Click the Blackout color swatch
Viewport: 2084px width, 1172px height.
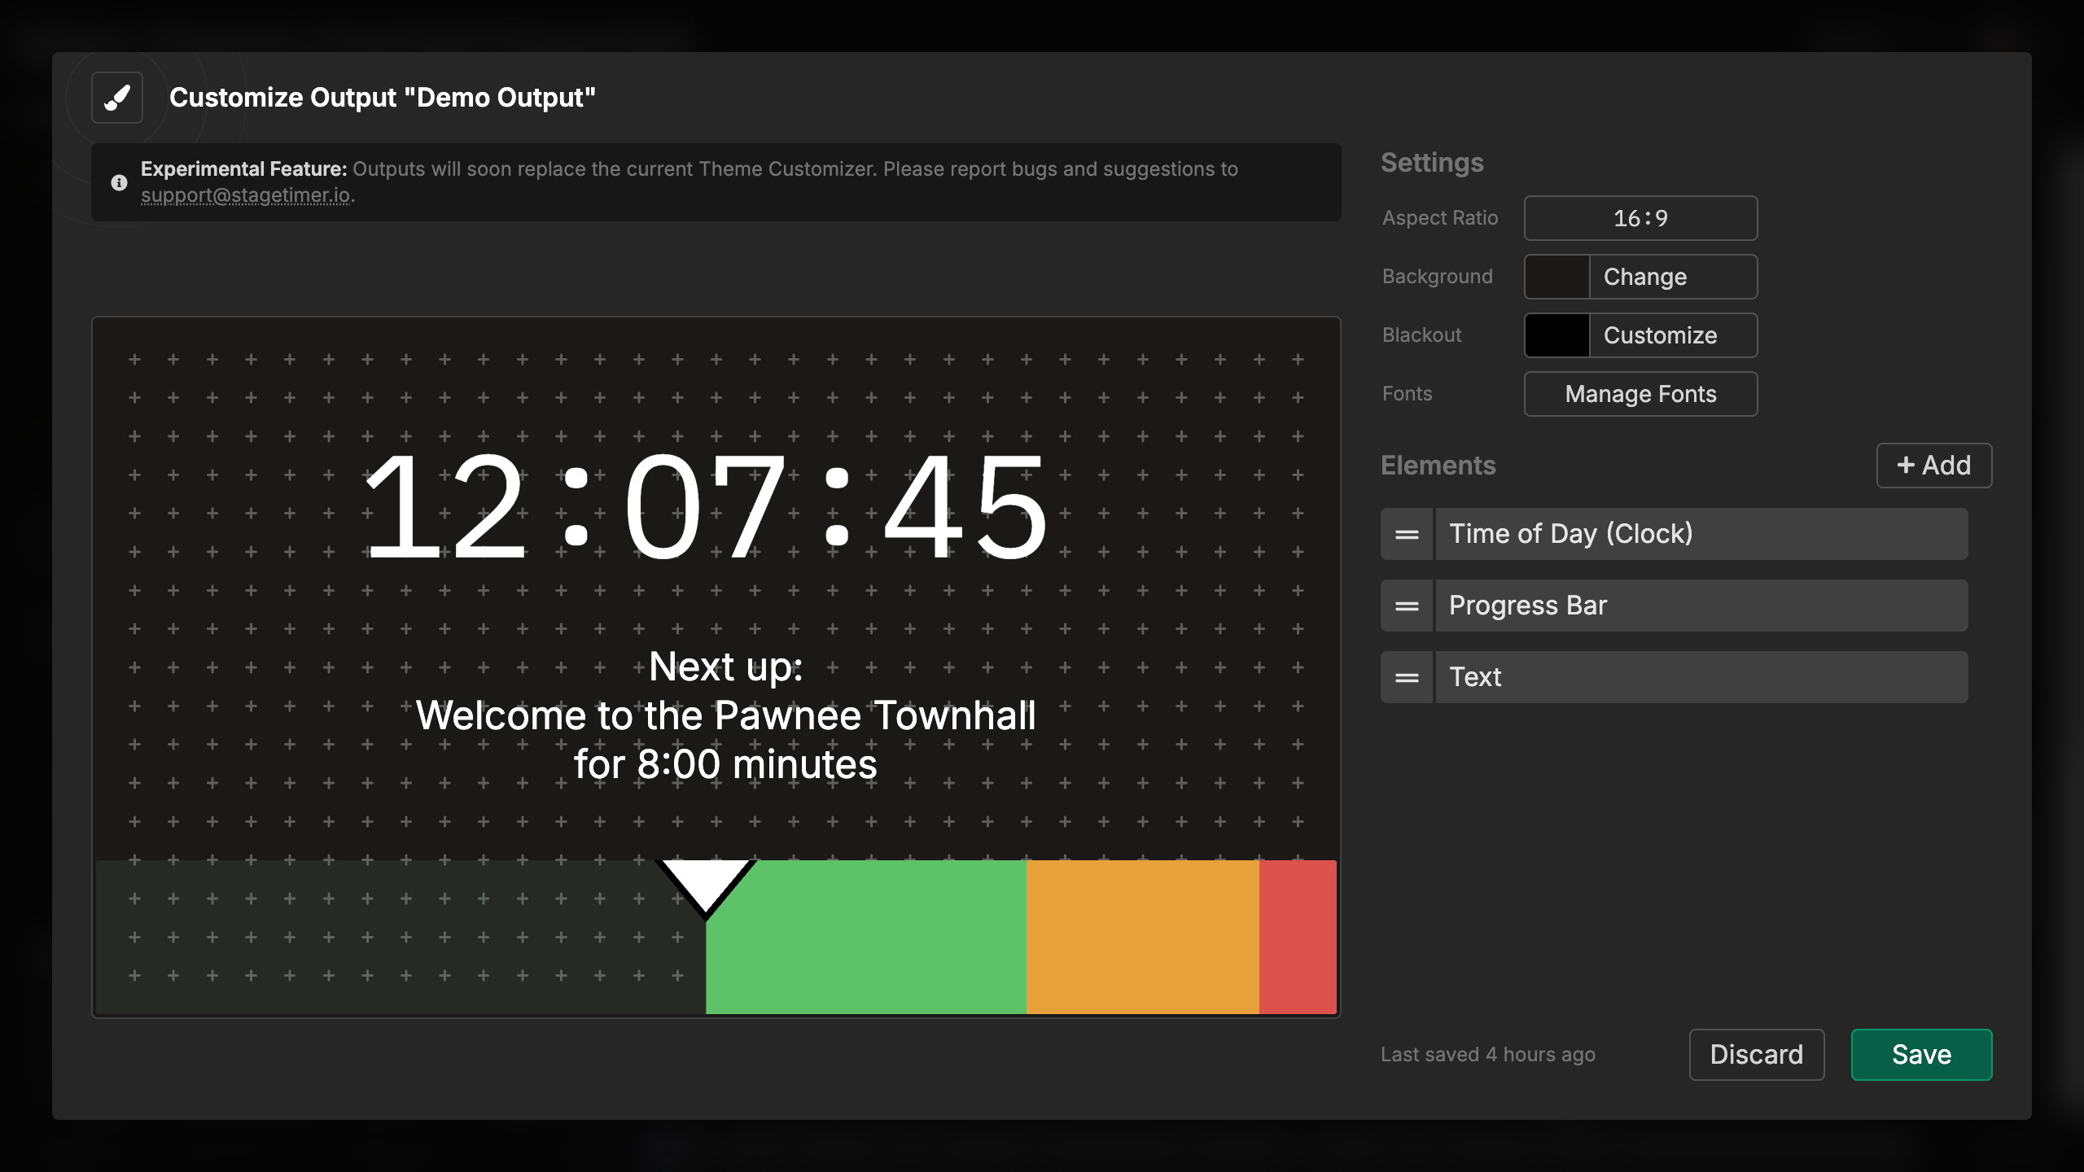(1556, 335)
